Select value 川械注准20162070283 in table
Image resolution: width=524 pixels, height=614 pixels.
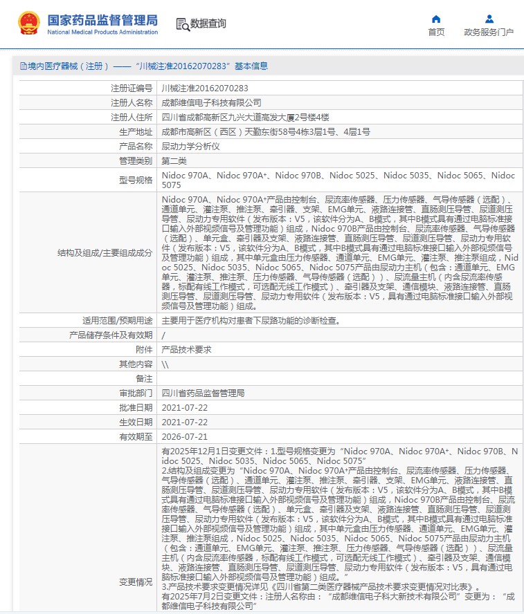click(205, 89)
